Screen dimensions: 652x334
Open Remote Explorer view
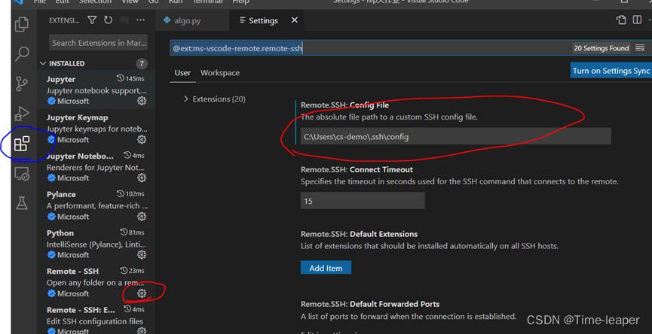click(x=22, y=174)
